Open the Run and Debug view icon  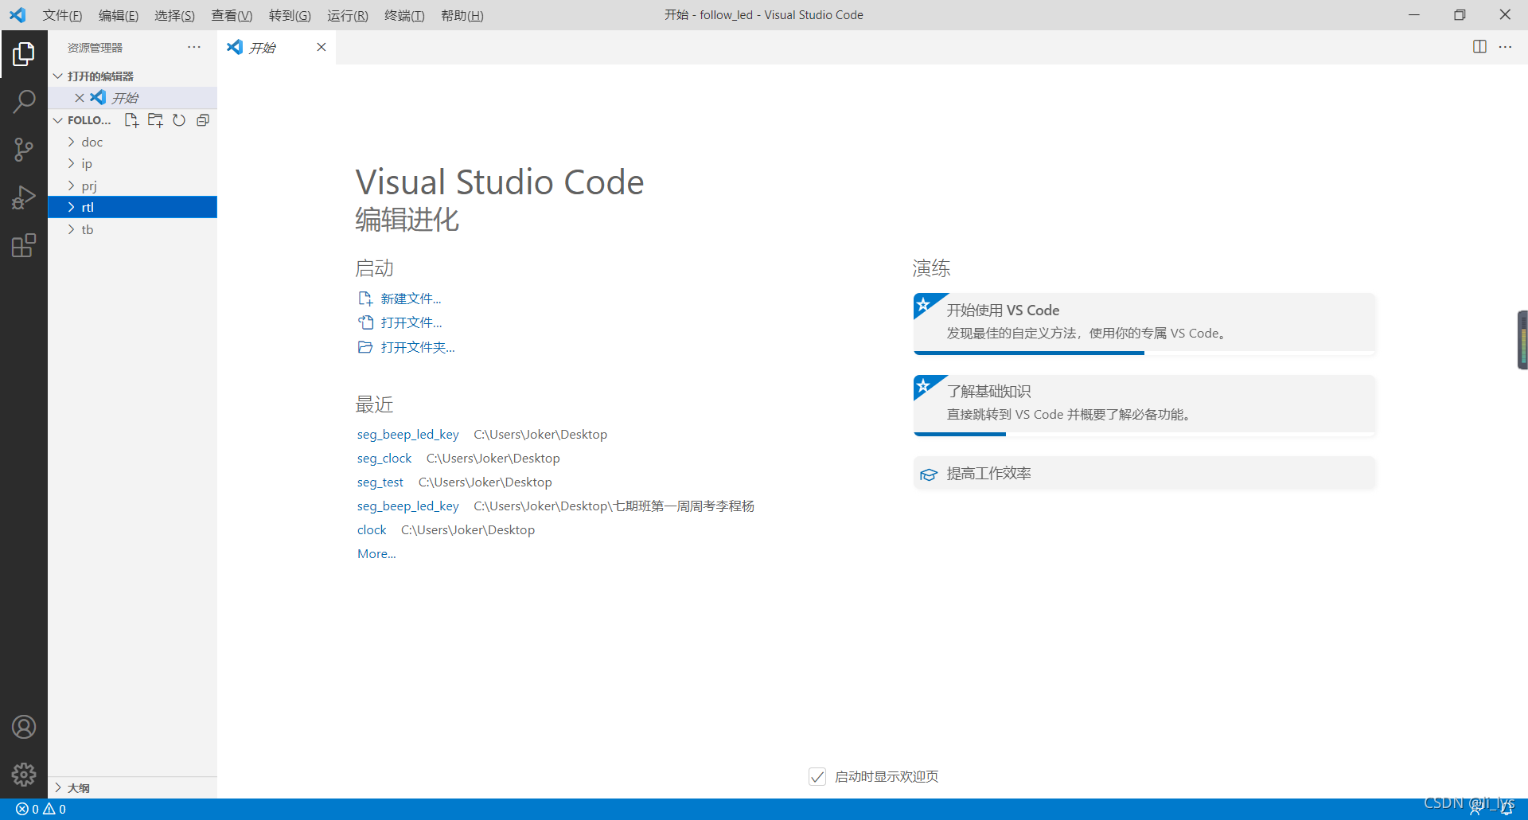click(x=24, y=197)
